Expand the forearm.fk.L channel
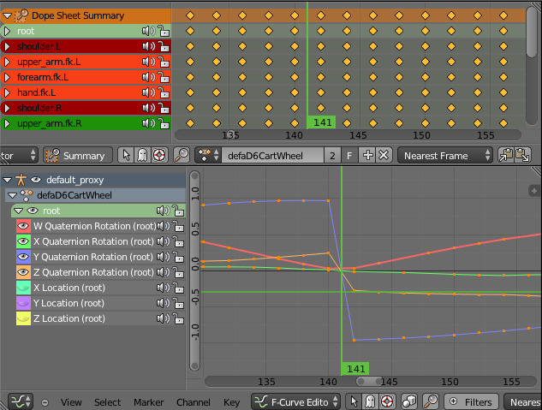Screen dimensions: 542x410 pos(7,77)
